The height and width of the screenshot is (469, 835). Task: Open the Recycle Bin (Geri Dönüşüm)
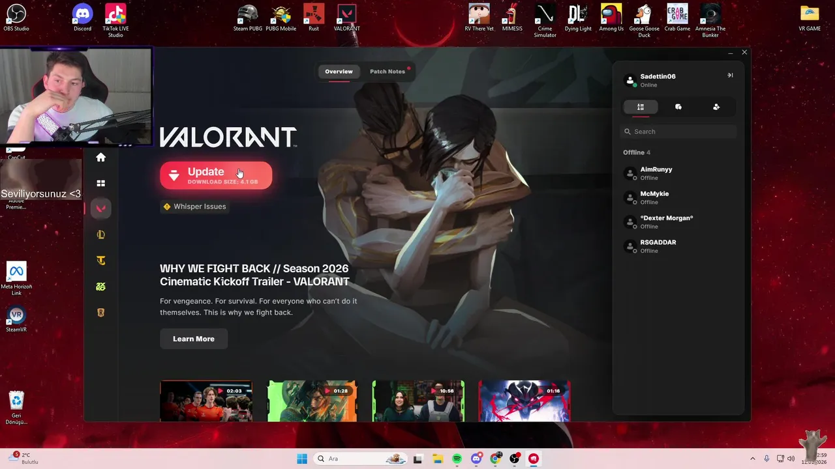[16, 408]
